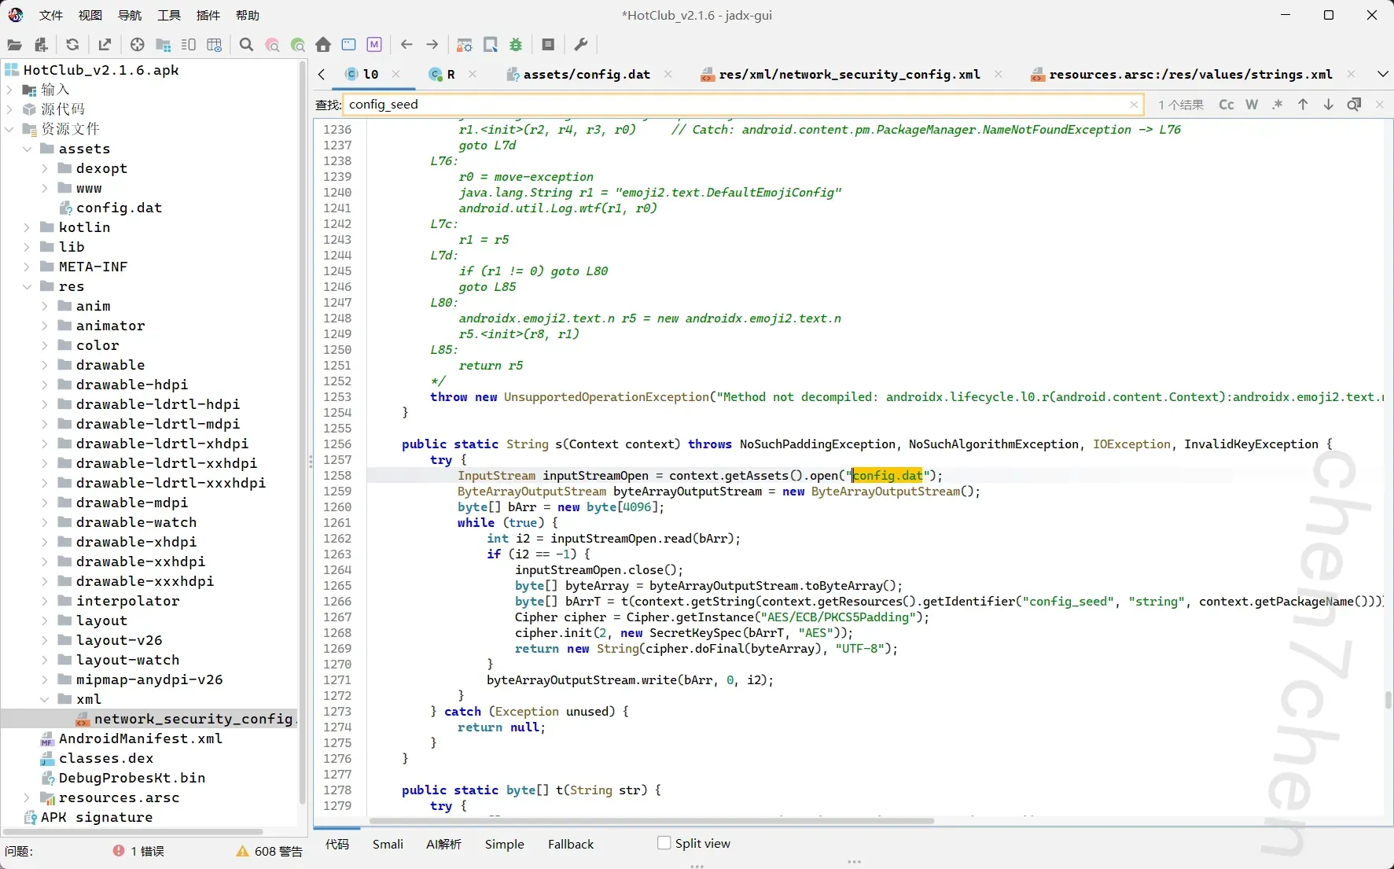Screen dimensions: 1394x869
Task: Click the find-all results icon in search bar
Action: 1354,105
